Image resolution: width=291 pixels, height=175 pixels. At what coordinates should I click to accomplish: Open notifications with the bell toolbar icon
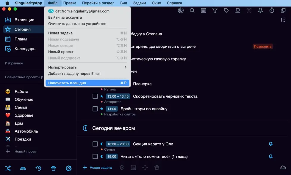[x=260, y=10]
